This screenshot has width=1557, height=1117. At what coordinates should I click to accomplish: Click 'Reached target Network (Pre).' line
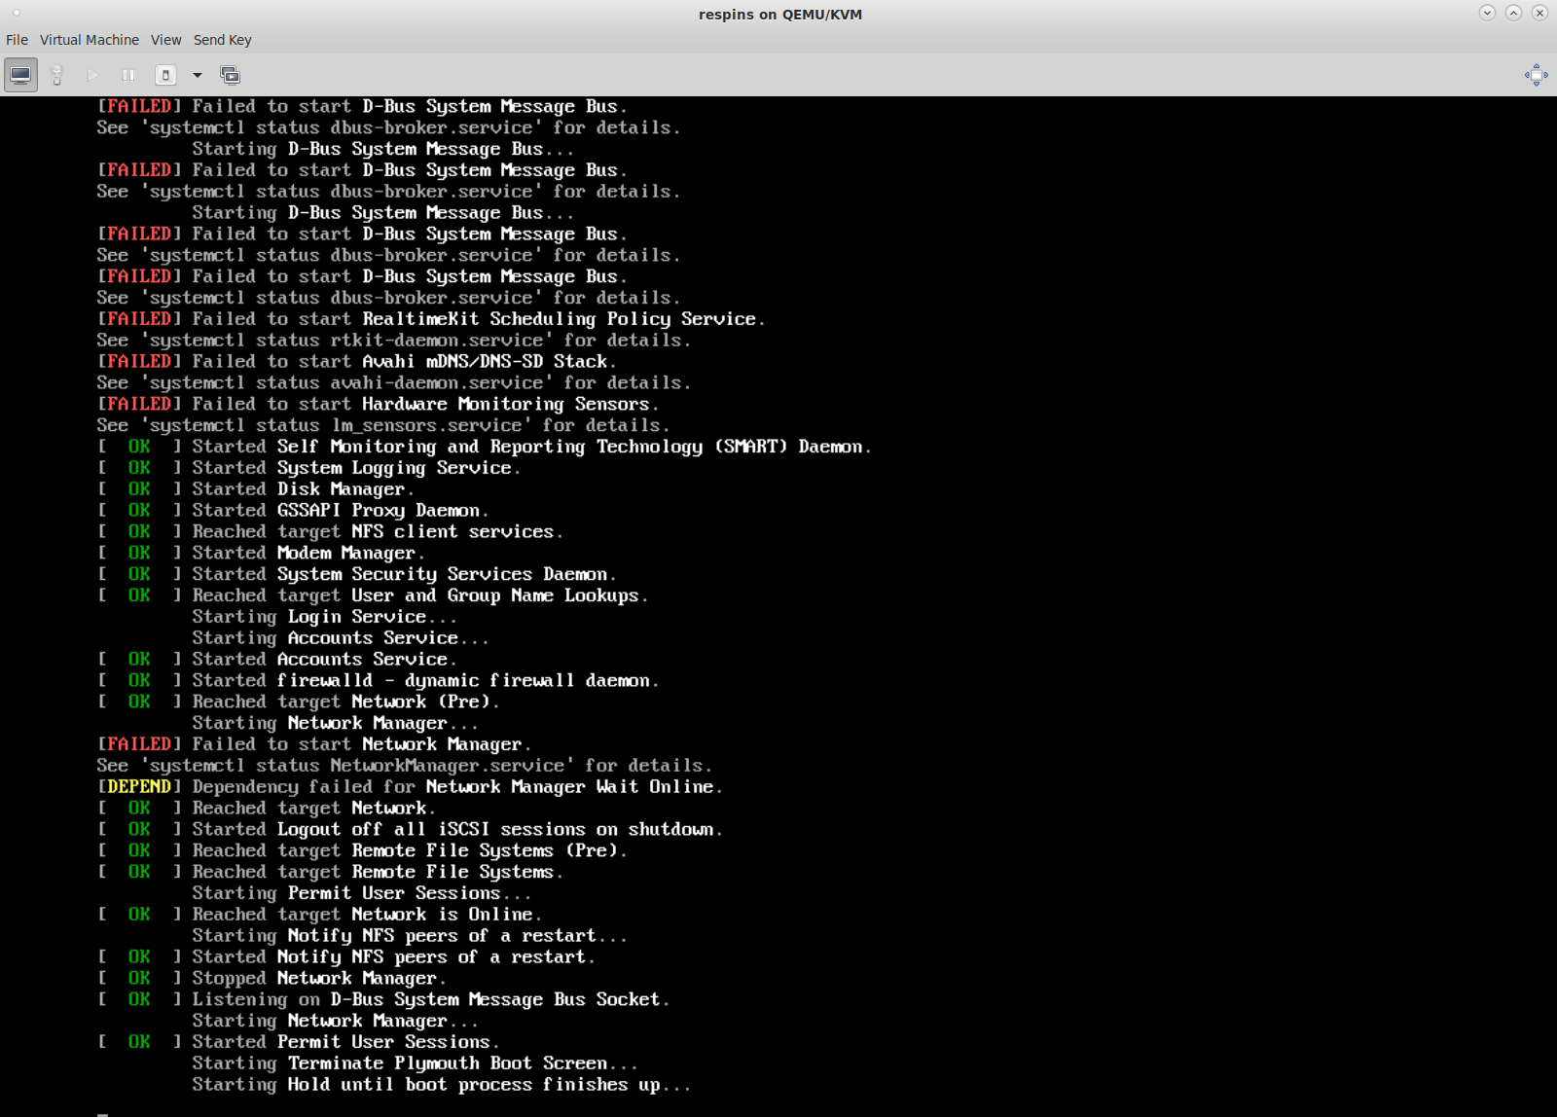pos(345,703)
